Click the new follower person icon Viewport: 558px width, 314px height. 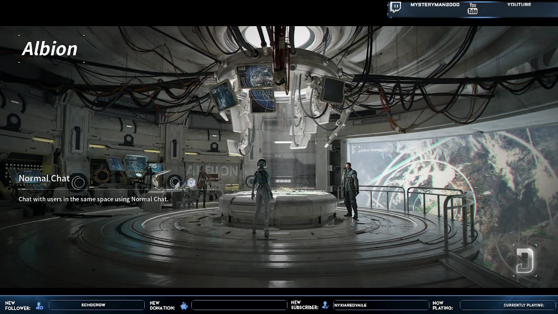40,306
